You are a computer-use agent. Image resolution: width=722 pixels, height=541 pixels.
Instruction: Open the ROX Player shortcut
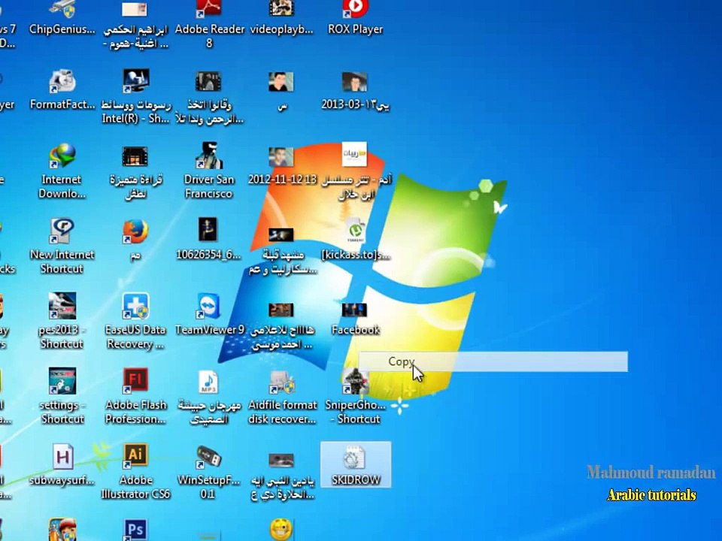tap(355, 17)
